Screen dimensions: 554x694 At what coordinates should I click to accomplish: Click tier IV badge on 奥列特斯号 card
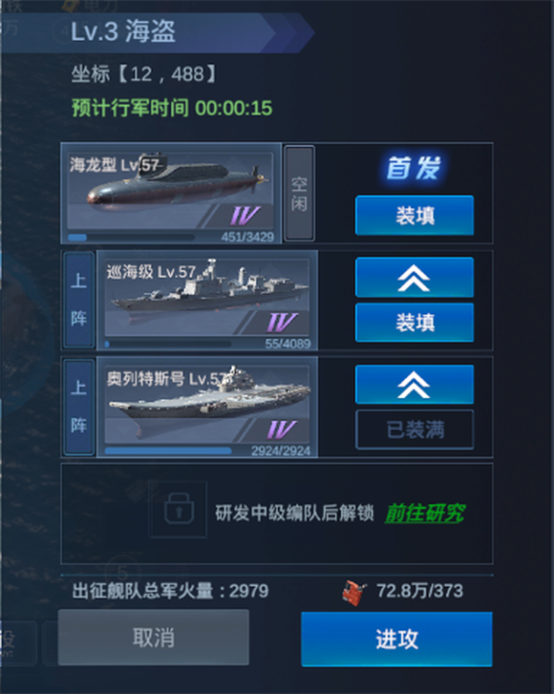tap(281, 430)
